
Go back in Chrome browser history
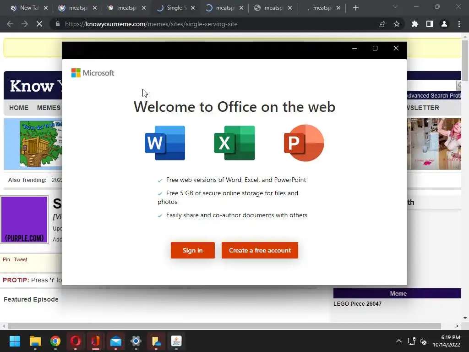tap(10, 24)
